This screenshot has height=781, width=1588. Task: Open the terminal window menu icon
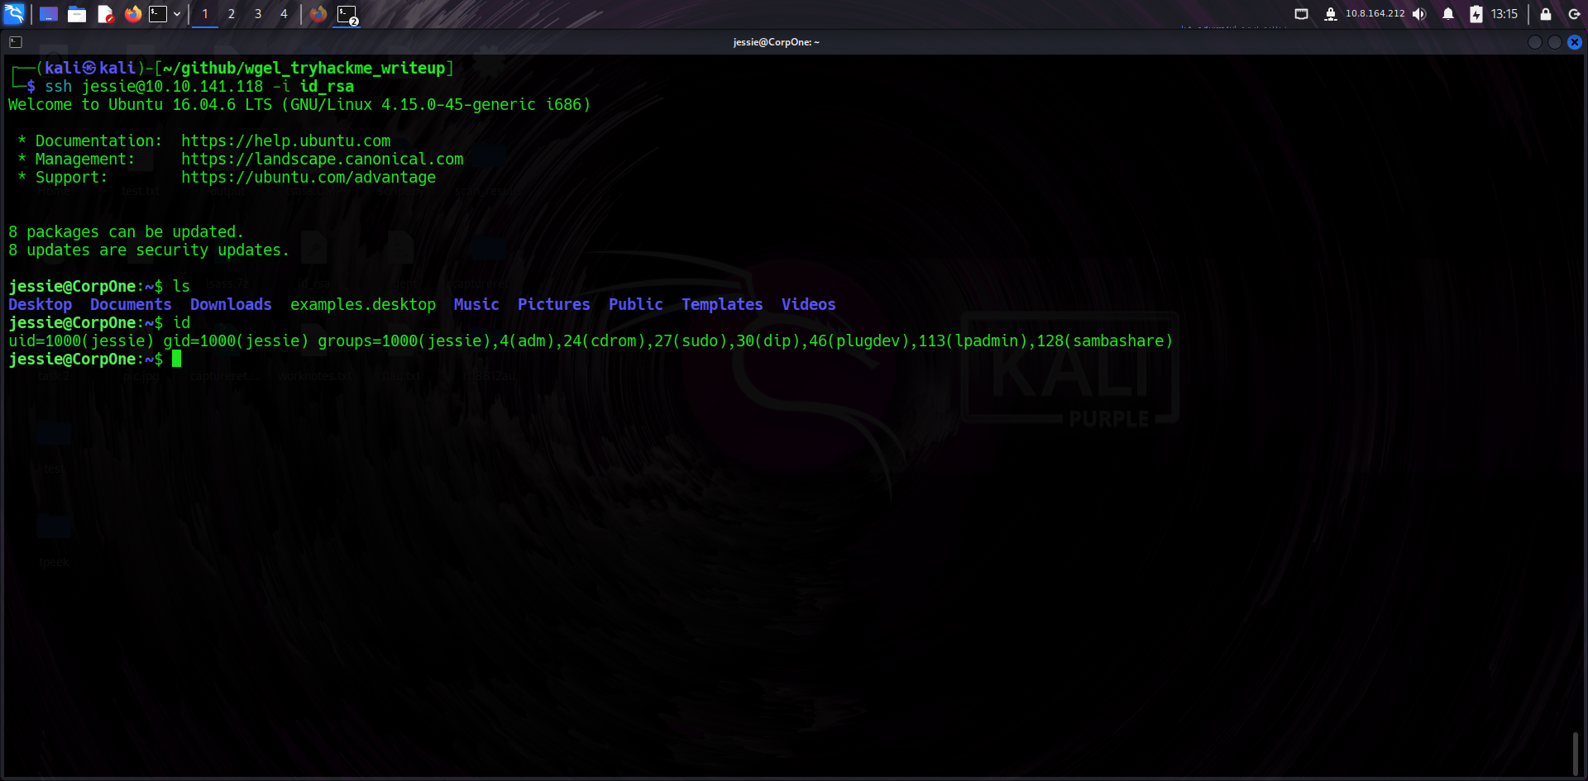click(15, 41)
